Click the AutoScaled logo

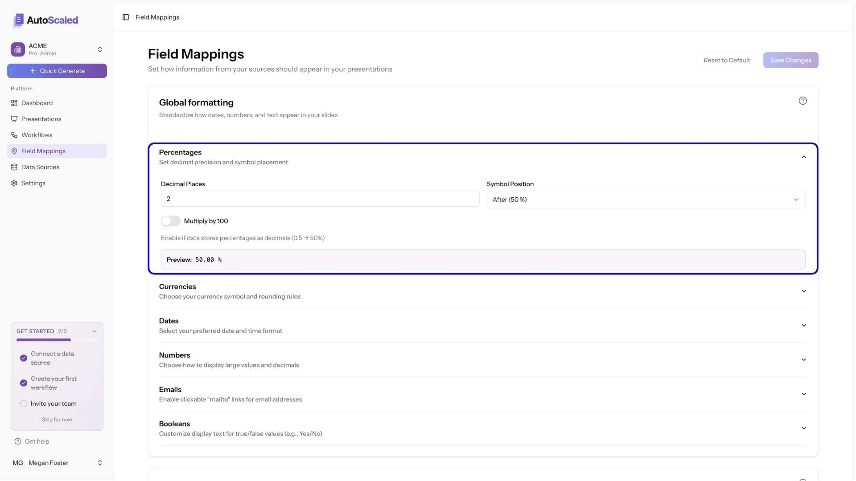pos(45,20)
